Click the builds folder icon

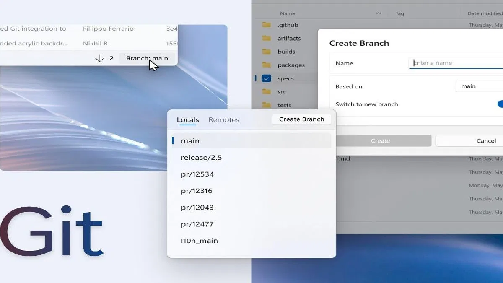click(x=266, y=52)
